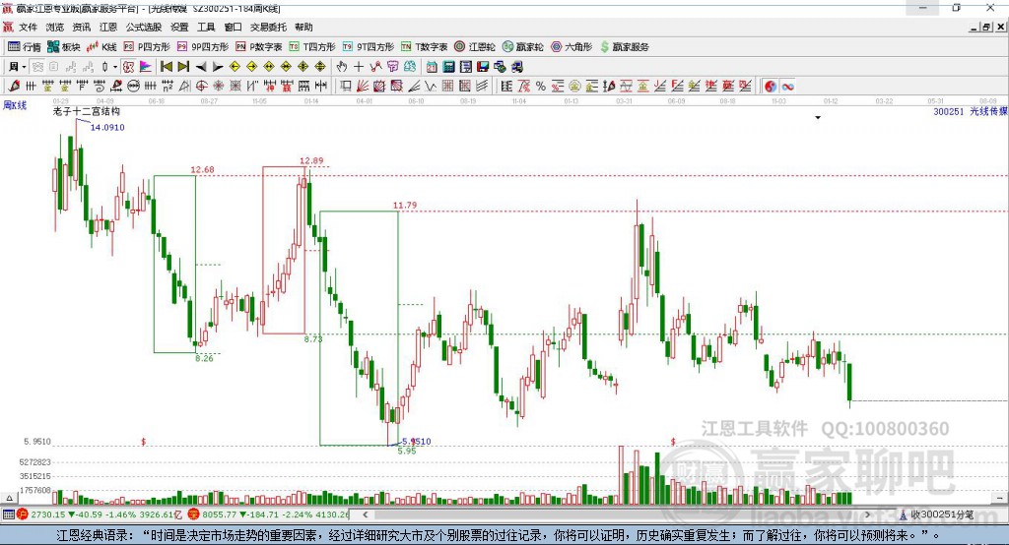Open the 浏览 menu
Image resolution: width=1009 pixels, height=545 pixels.
(x=55, y=27)
